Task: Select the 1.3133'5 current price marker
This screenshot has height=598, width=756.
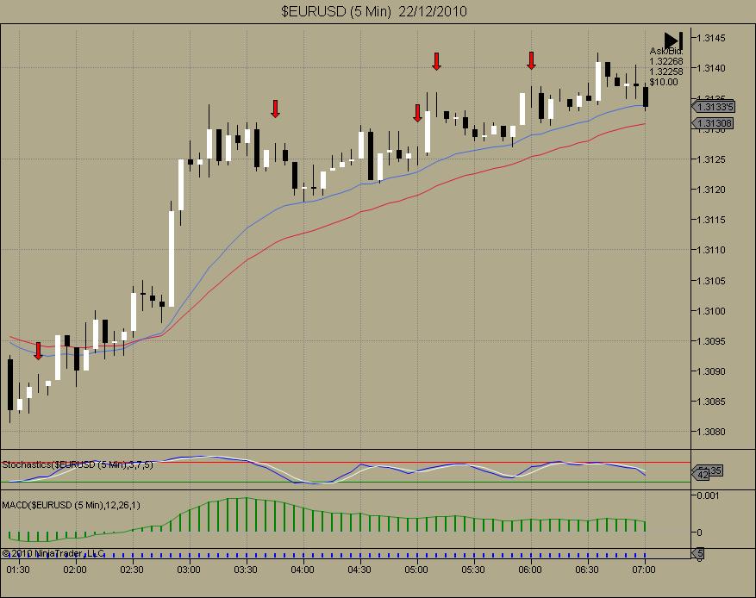Action: (x=713, y=107)
